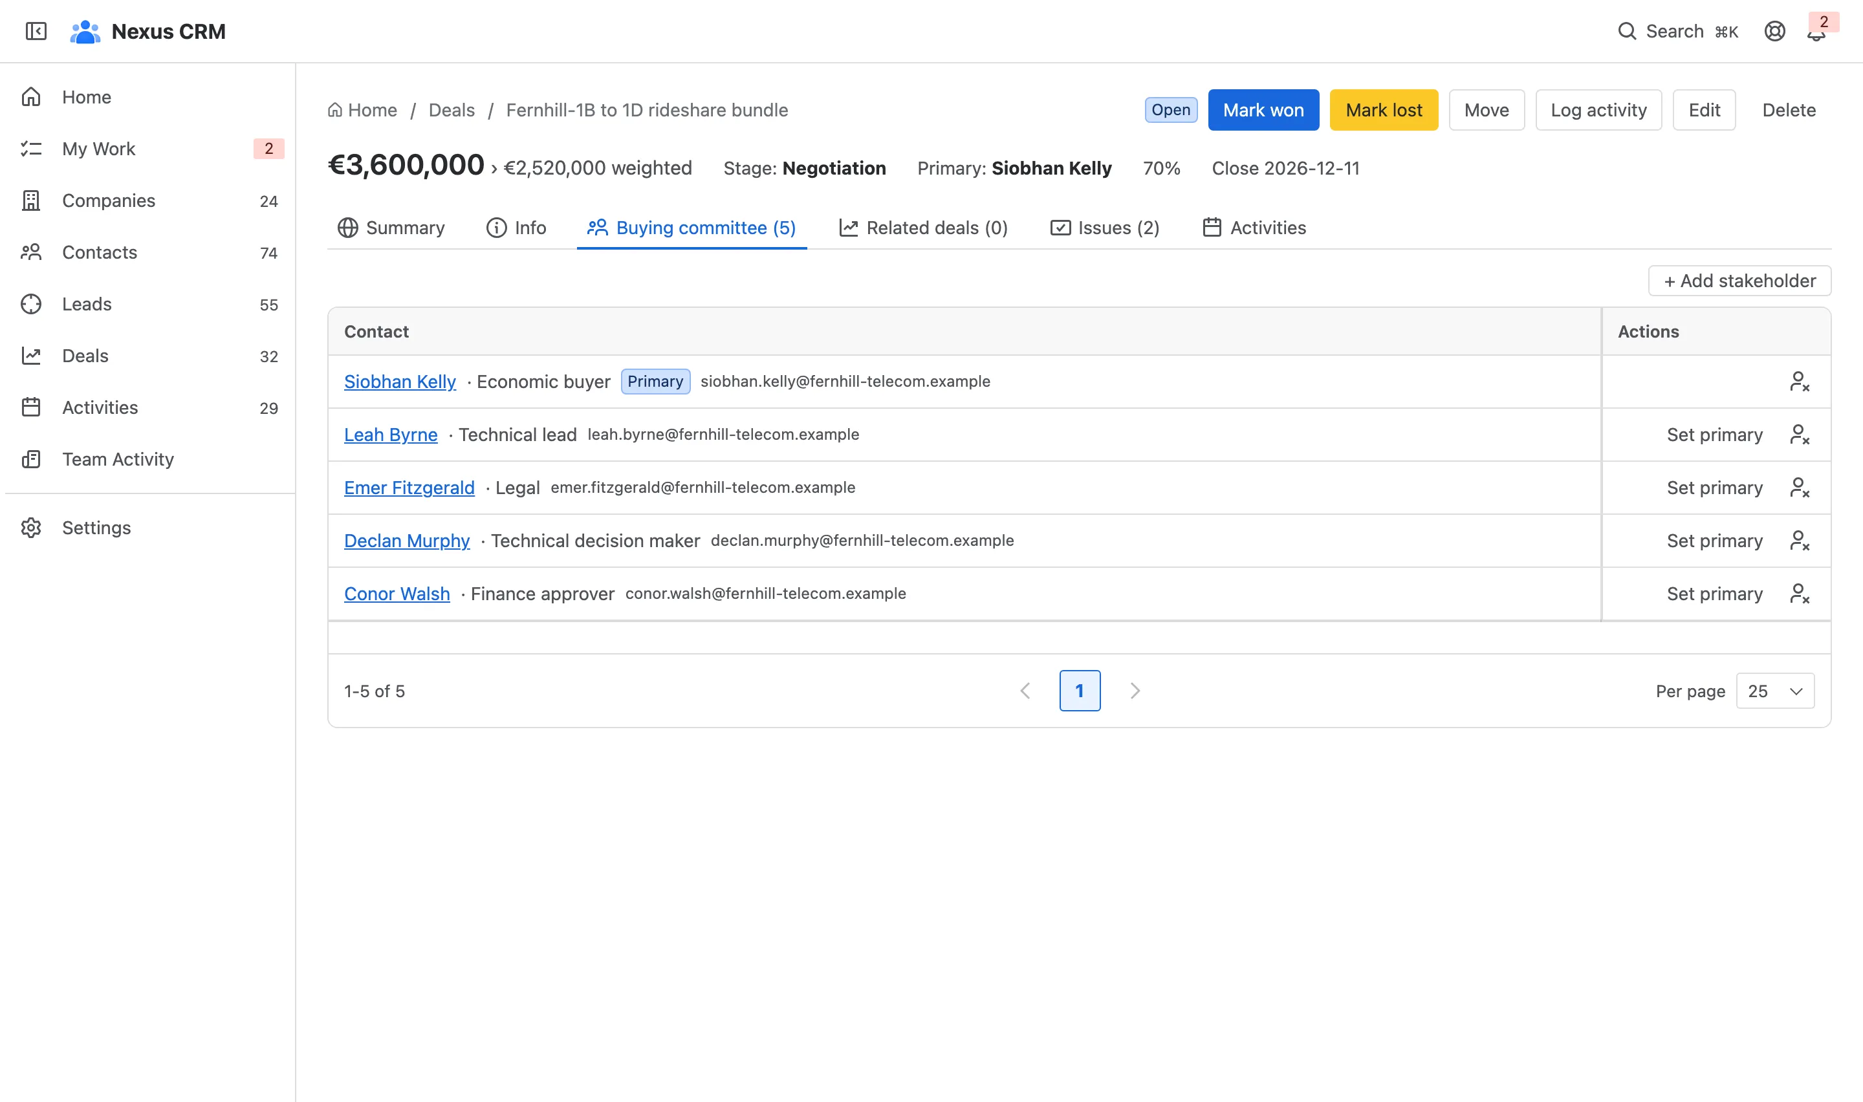This screenshot has width=1863, height=1102.
Task: Remove Leah Byrne stakeholder icon
Action: point(1799,435)
